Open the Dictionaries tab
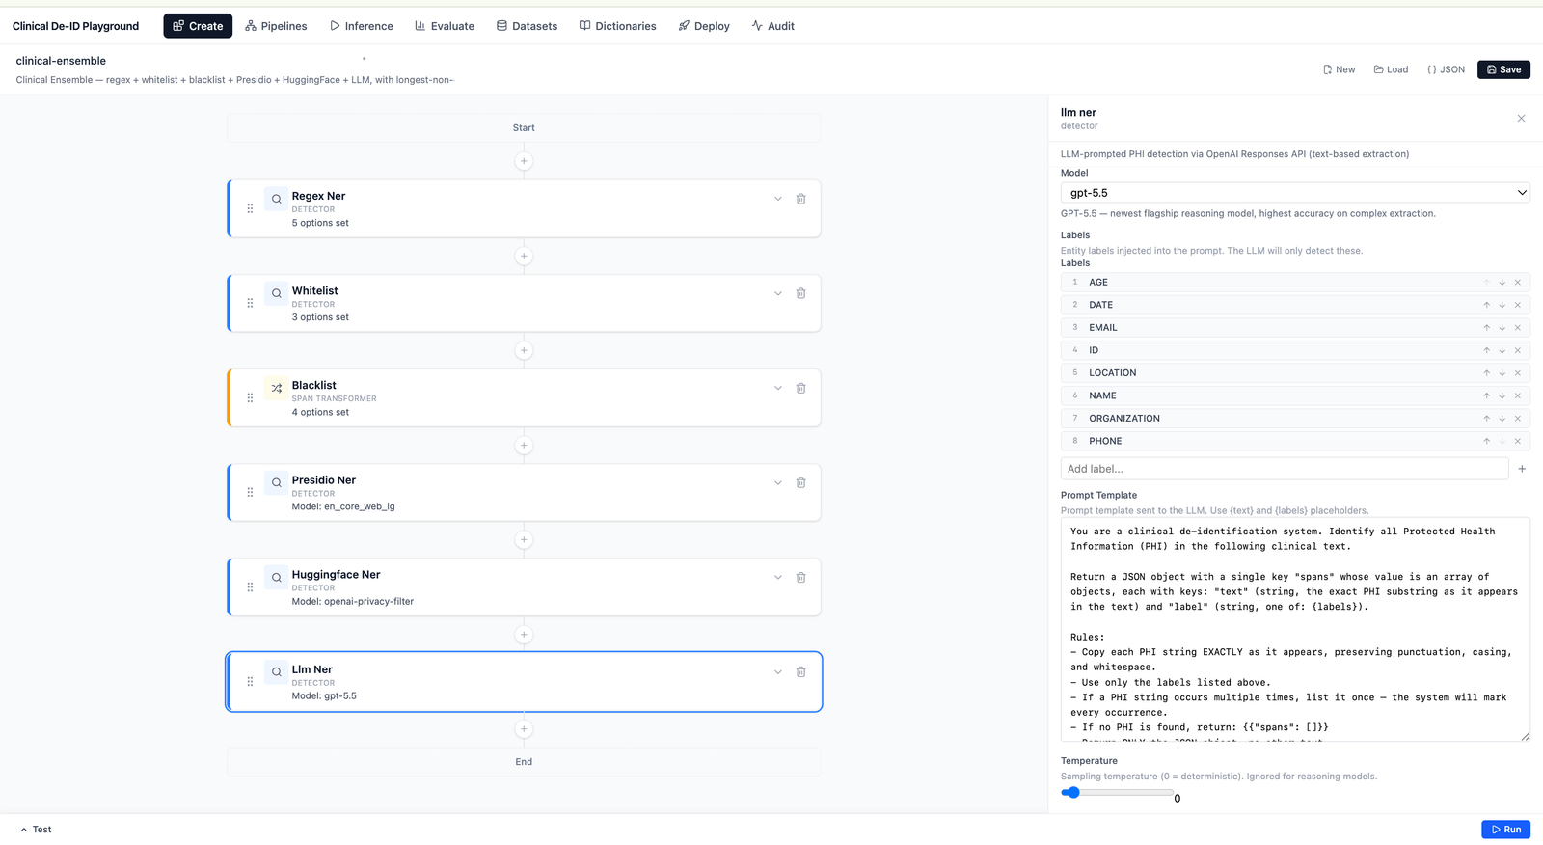The width and height of the screenshot is (1543, 845). coord(617,26)
